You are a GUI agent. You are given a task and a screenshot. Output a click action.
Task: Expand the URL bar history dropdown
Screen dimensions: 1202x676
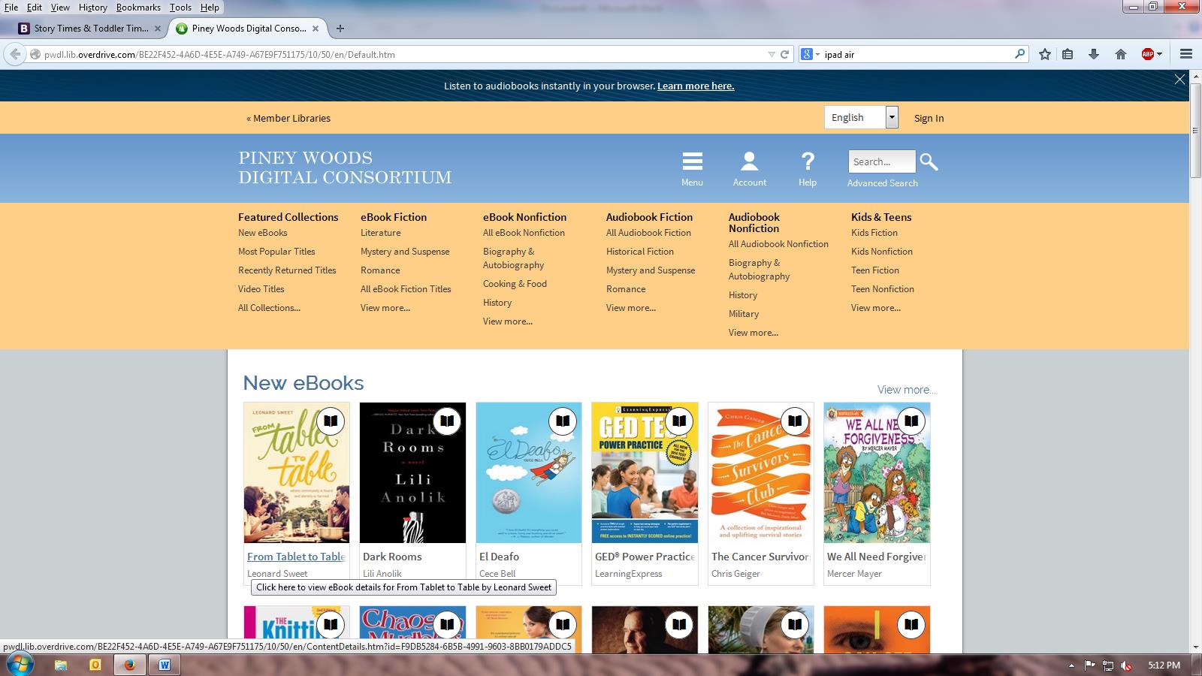pyautogui.click(x=771, y=54)
